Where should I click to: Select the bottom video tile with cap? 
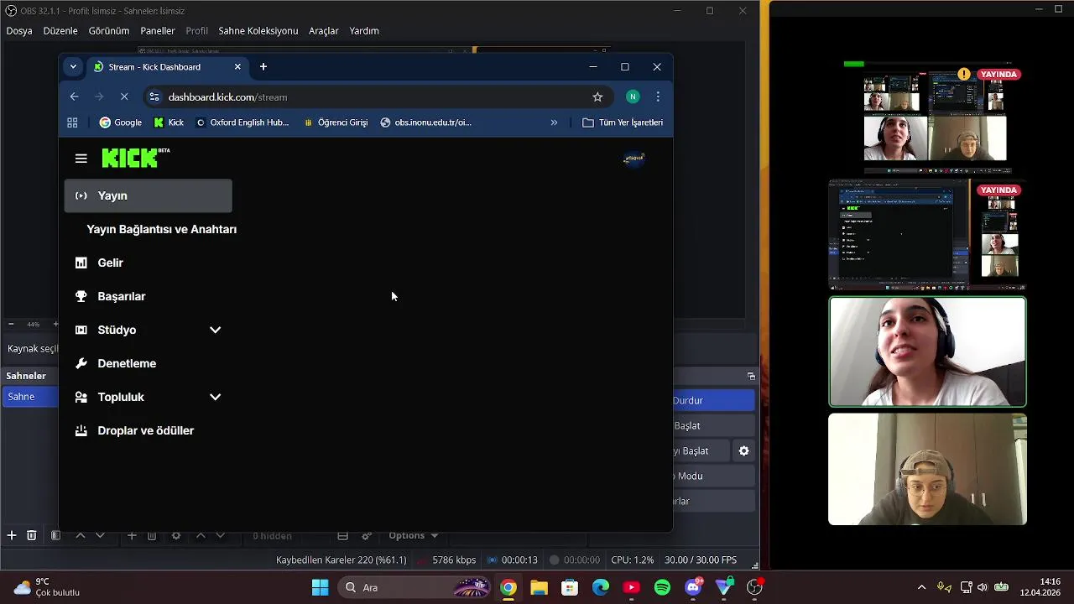[927, 469]
